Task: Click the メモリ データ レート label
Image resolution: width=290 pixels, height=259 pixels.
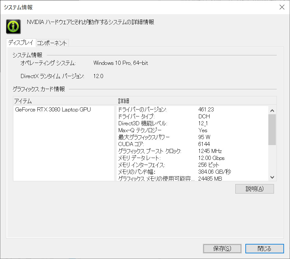Action: pyautogui.click(x=139, y=158)
